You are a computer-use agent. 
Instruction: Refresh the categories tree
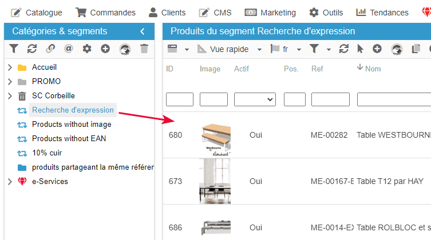(32, 49)
